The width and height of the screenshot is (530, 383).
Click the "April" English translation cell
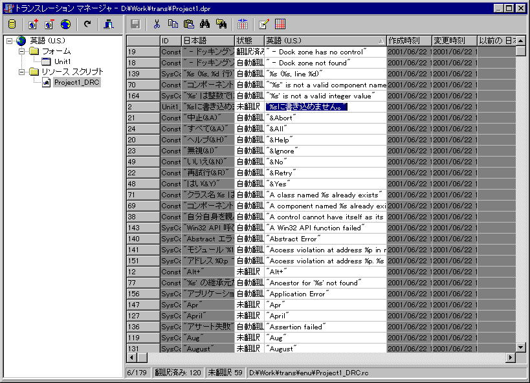tap(326, 316)
